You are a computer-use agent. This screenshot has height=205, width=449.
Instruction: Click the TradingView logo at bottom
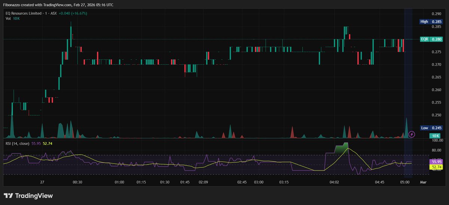click(28, 196)
